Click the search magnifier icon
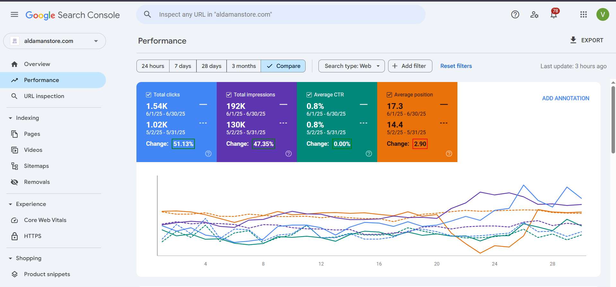The height and width of the screenshot is (287, 616). click(147, 14)
